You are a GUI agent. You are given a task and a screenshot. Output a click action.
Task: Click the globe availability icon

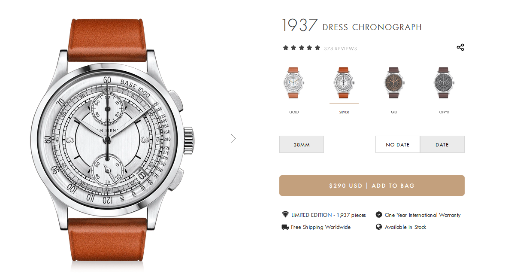tap(379, 227)
